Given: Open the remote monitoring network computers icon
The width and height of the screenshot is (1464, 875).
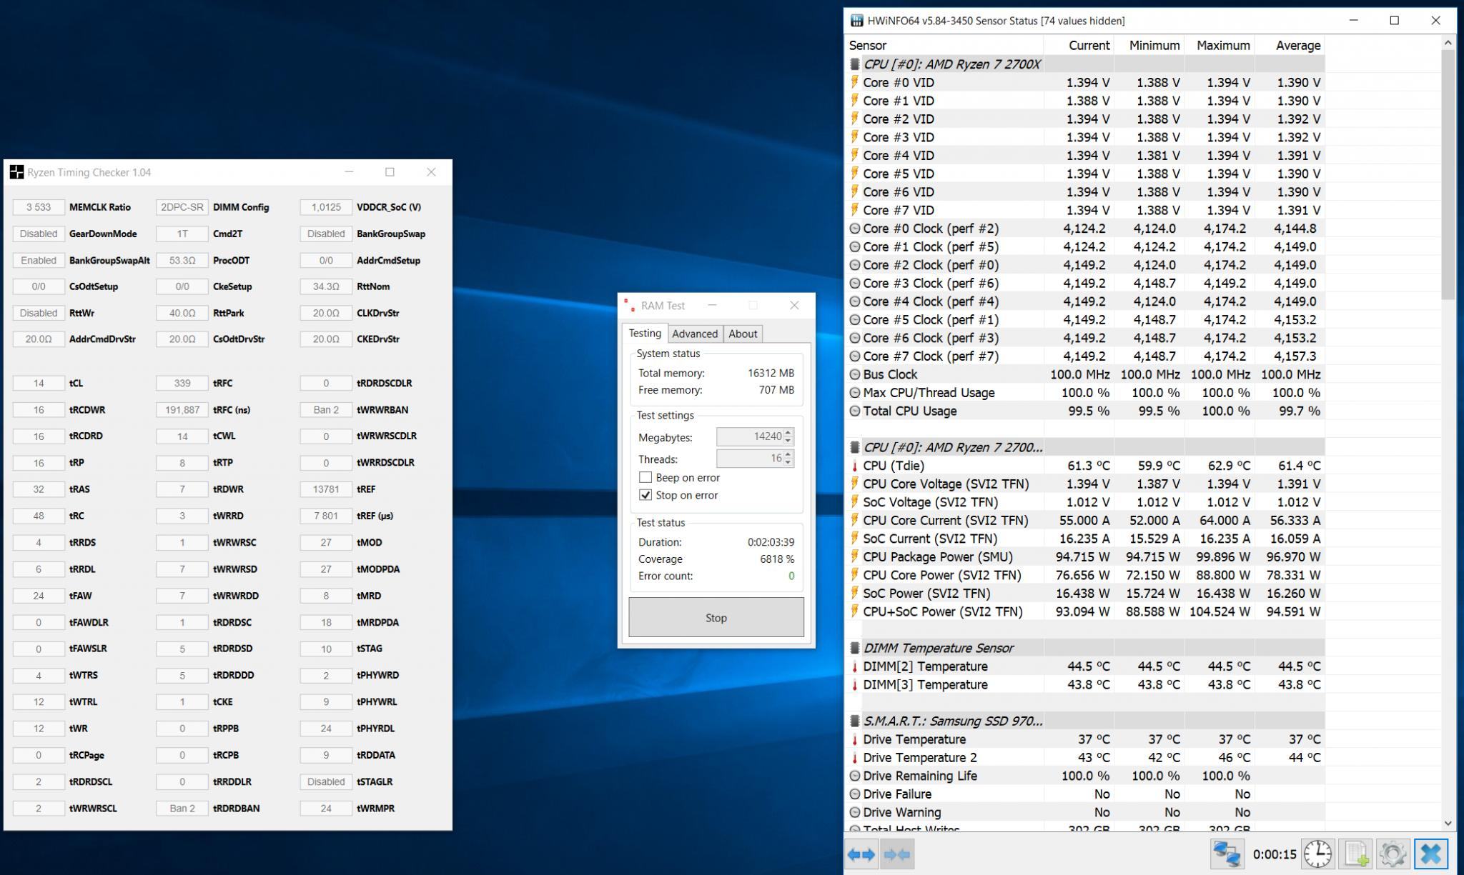Looking at the screenshot, I should (x=1227, y=854).
